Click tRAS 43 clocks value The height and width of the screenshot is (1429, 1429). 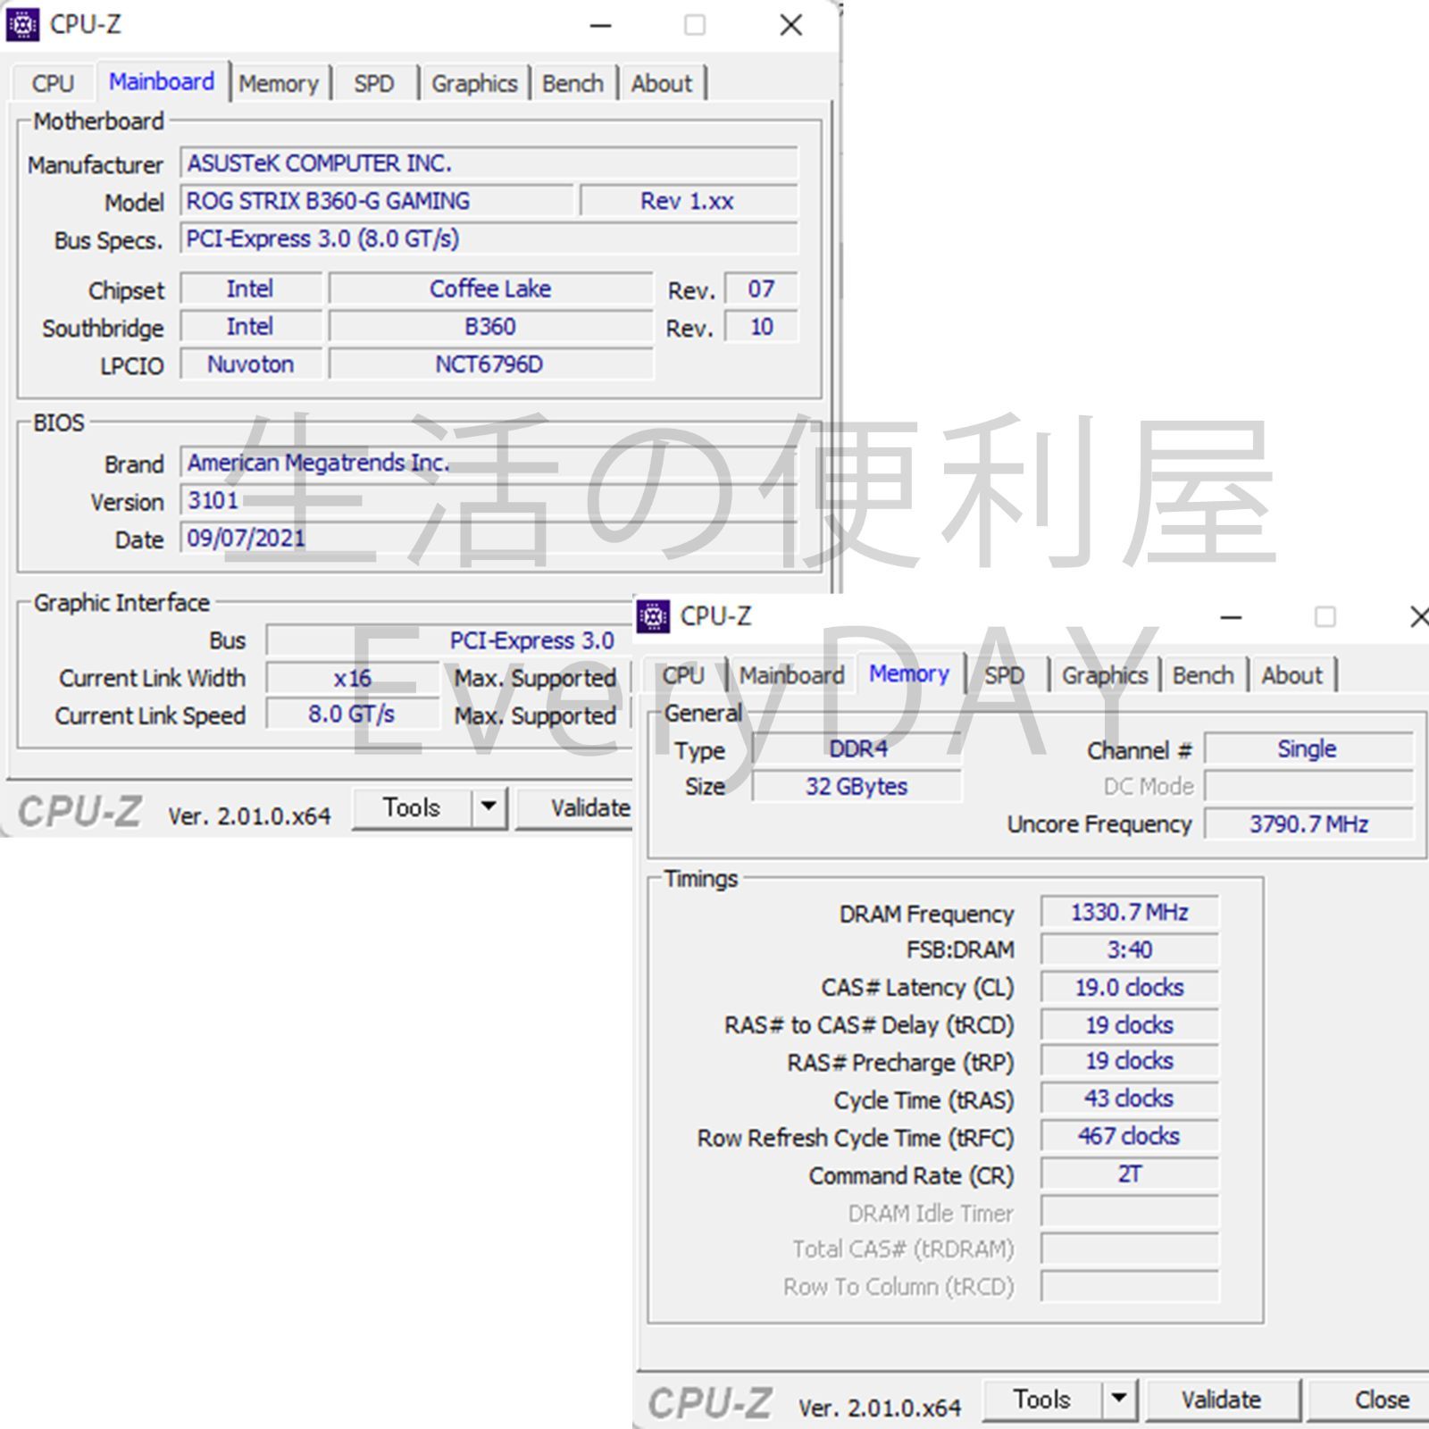(1130, 1099)
